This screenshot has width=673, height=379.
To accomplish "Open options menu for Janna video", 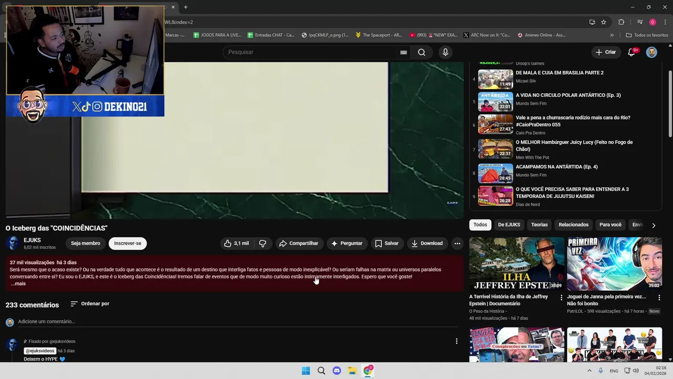I will (659, 297).
